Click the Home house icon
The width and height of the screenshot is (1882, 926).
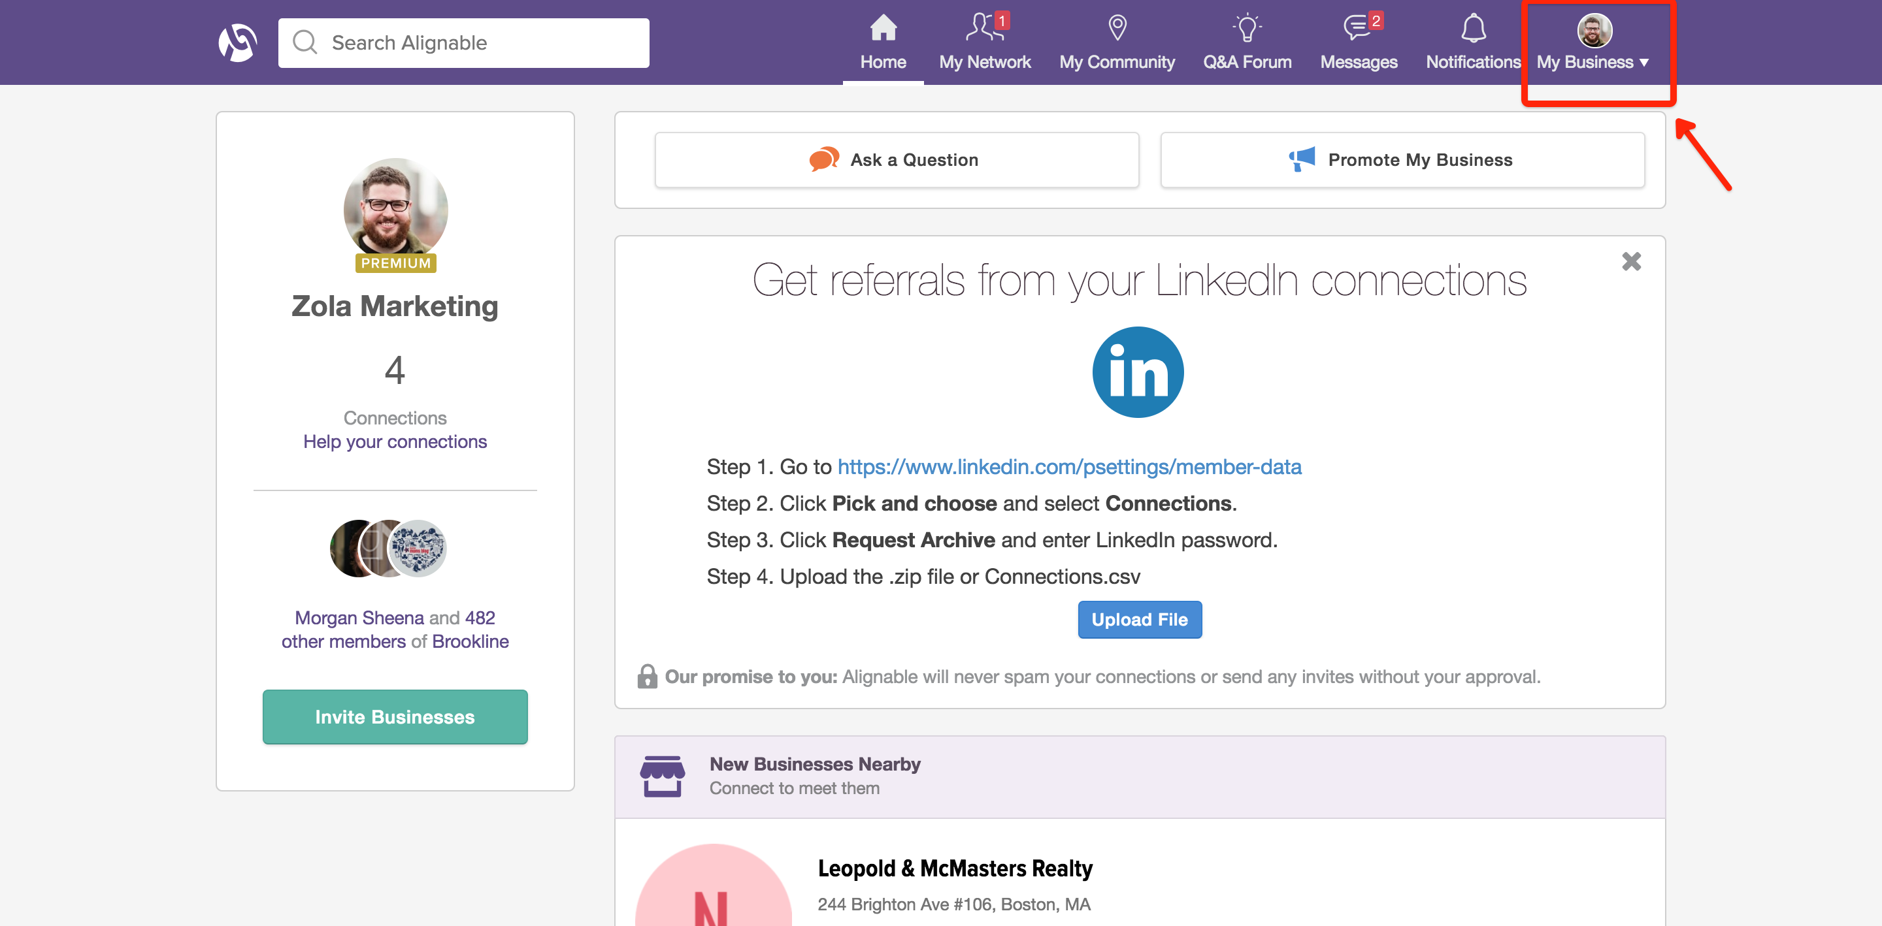tap(883, 27)
